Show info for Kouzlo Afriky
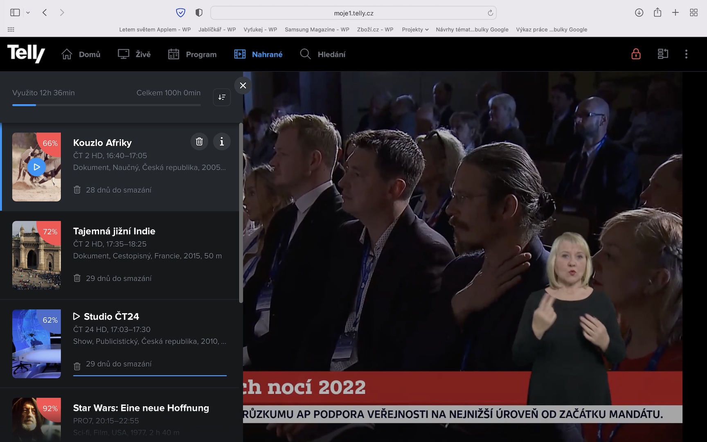The width and height of the screenshot is (707, 442). [222, 142]
